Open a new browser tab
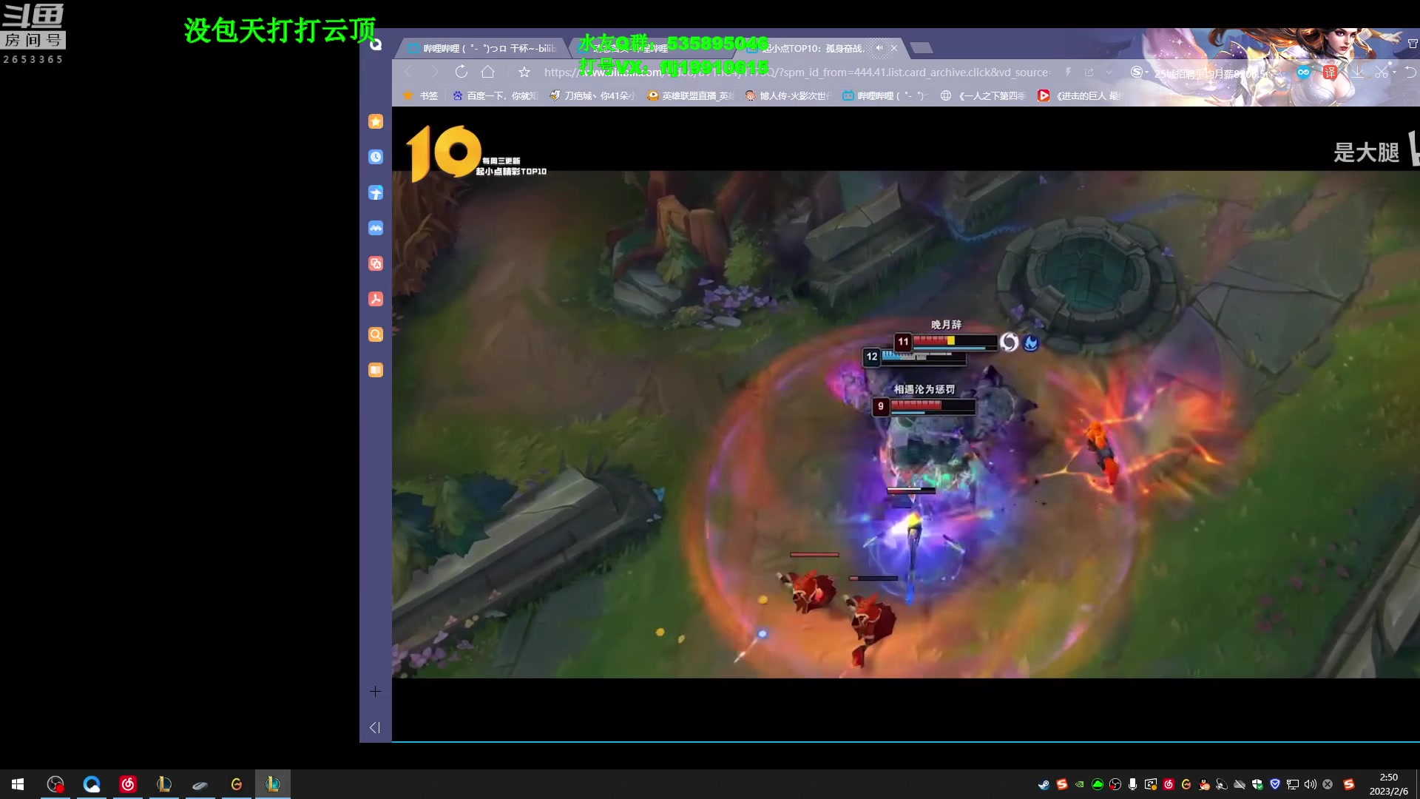Image resolution: width=1420 pixels, height=799 pixels. (x=922, y=48)
